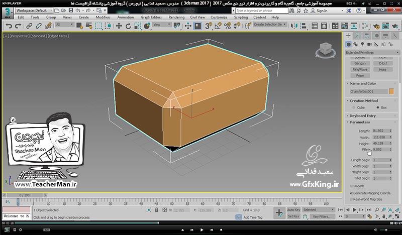The image size is (402, 235).
Task: Open the Layer Explorer icon
Action: click(324, 26)
